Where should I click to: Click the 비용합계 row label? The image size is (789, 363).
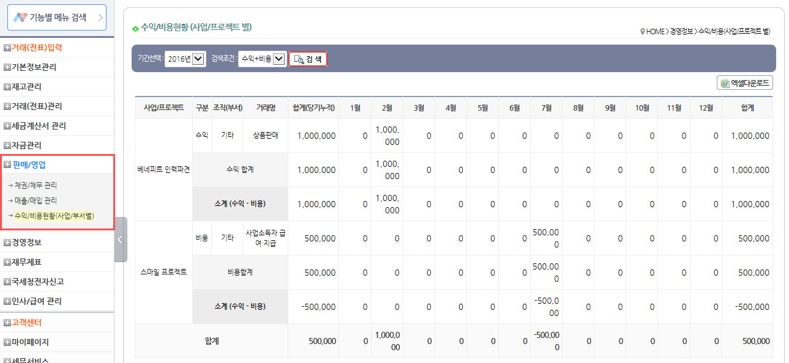[x=240, y=273]
